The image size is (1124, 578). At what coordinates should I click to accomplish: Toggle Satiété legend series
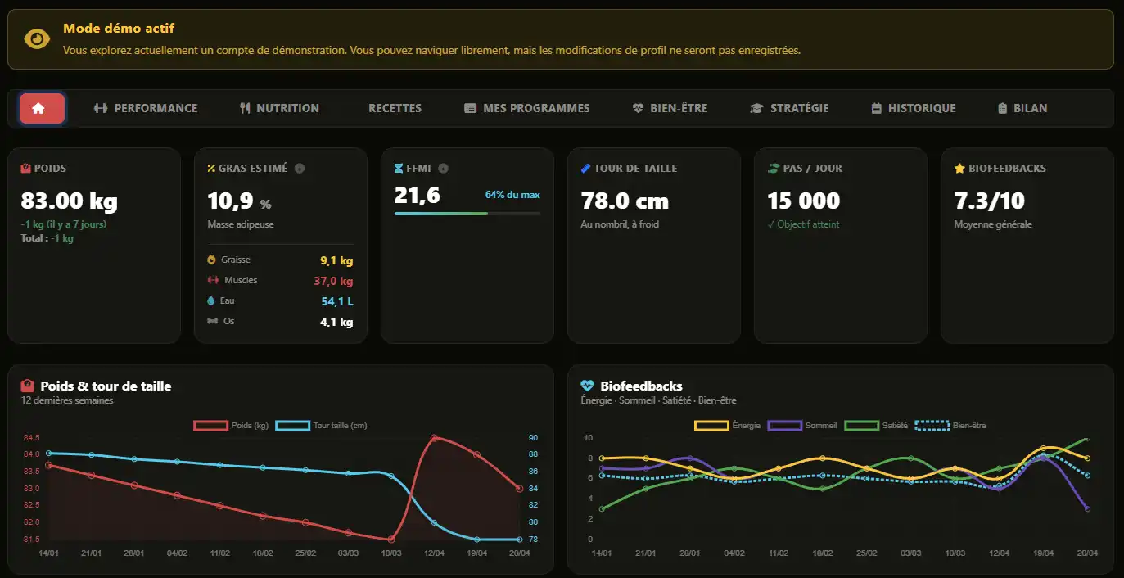tap(877, 426)
